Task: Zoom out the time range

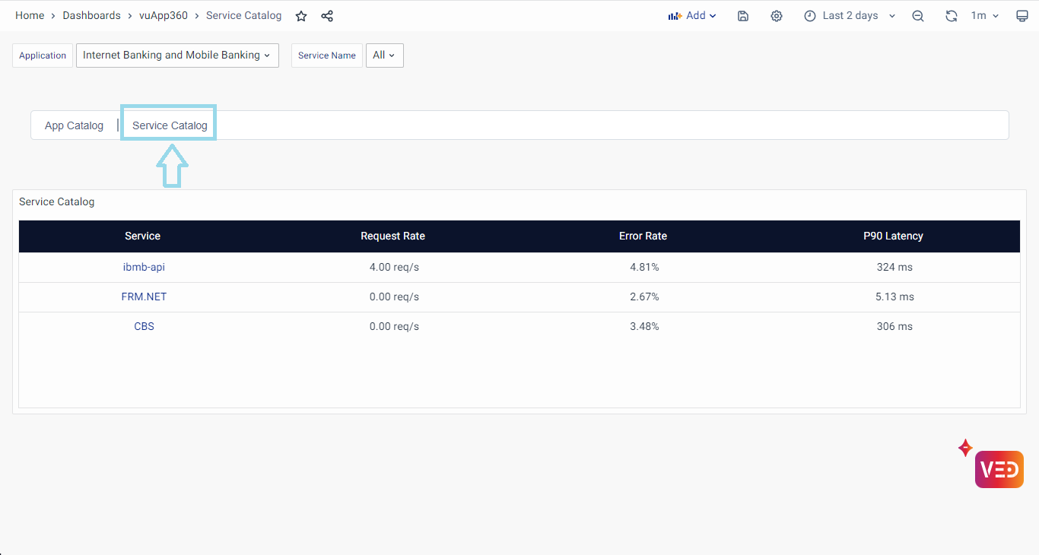Action: (918, 16)
